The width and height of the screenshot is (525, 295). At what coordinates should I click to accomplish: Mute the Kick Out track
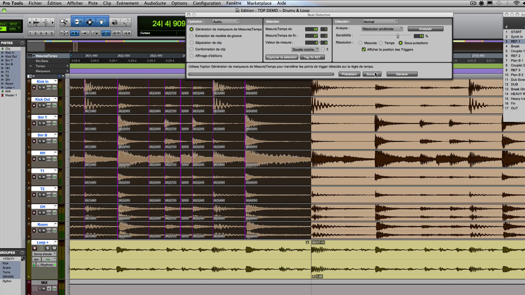point(44,105)
